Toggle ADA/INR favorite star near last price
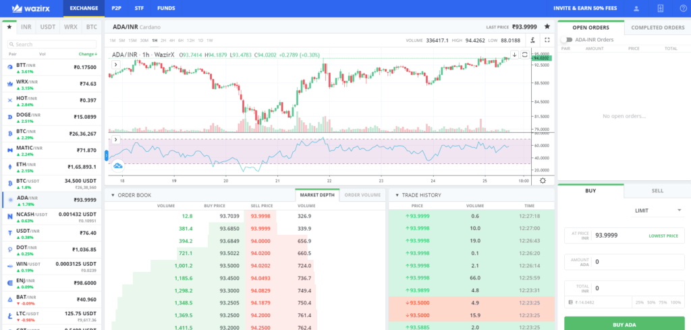 click(x=547, y=26)
